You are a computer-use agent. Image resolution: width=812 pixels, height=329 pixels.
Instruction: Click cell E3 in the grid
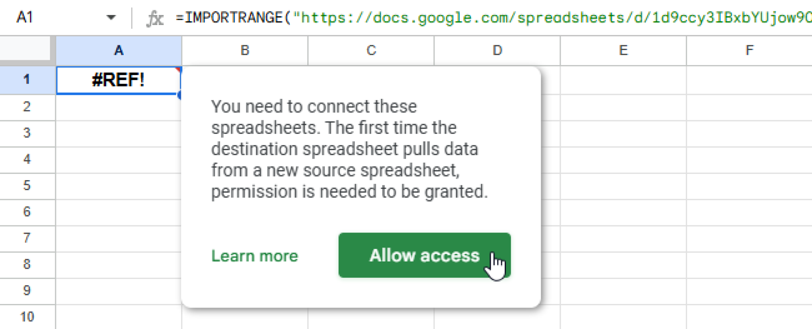(x=622, y=133)
